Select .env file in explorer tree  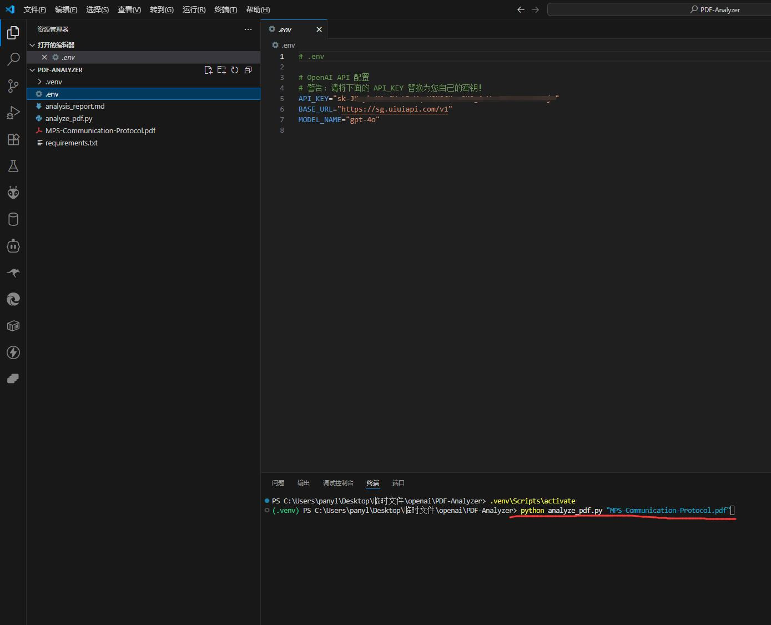143,94
